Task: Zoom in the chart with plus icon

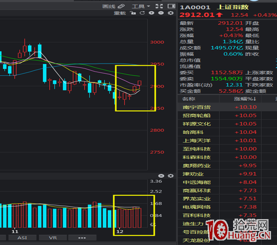Action: [x=151, y=13]
